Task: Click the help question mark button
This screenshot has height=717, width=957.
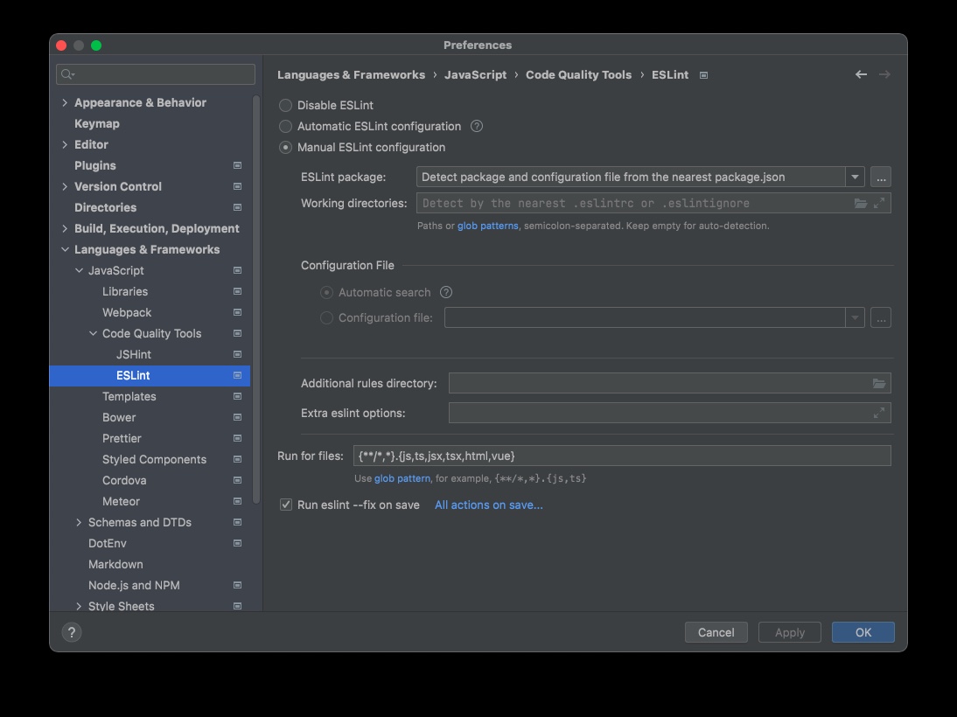Action: pos(72,632)
